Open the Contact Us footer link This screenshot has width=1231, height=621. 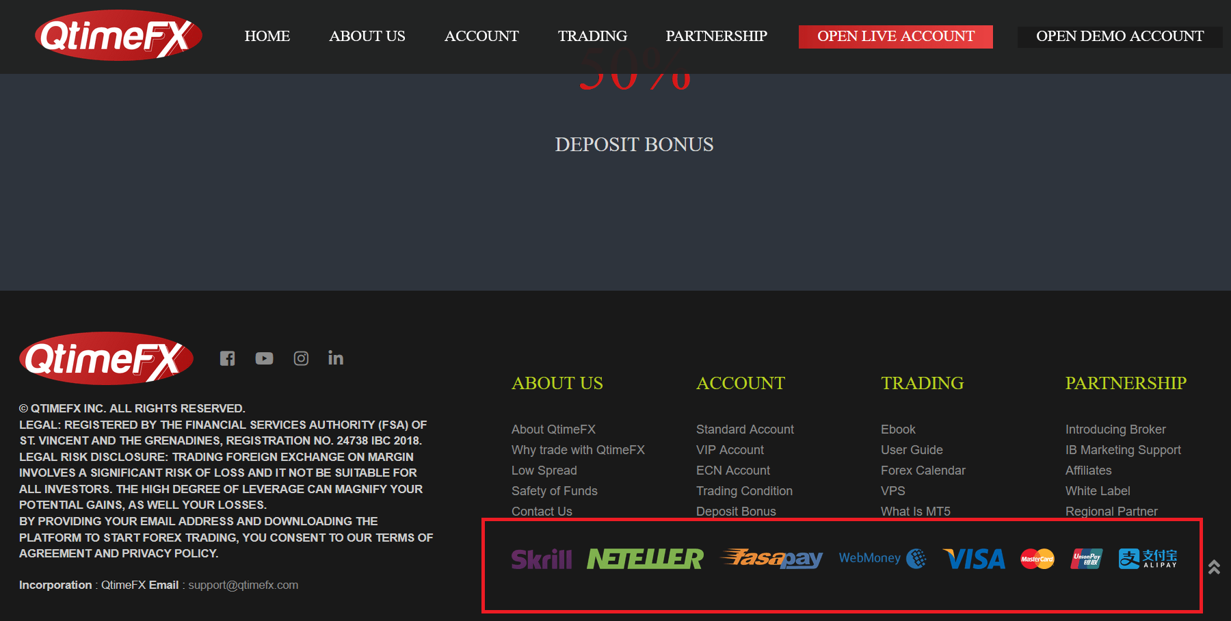(542, 512)
